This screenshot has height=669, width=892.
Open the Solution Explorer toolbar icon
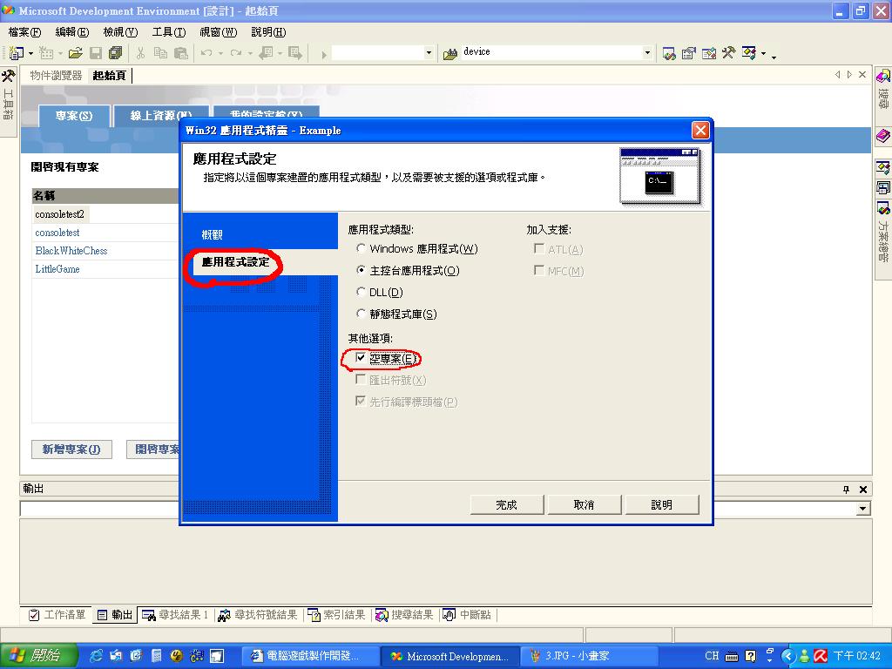tap(669, 53)
